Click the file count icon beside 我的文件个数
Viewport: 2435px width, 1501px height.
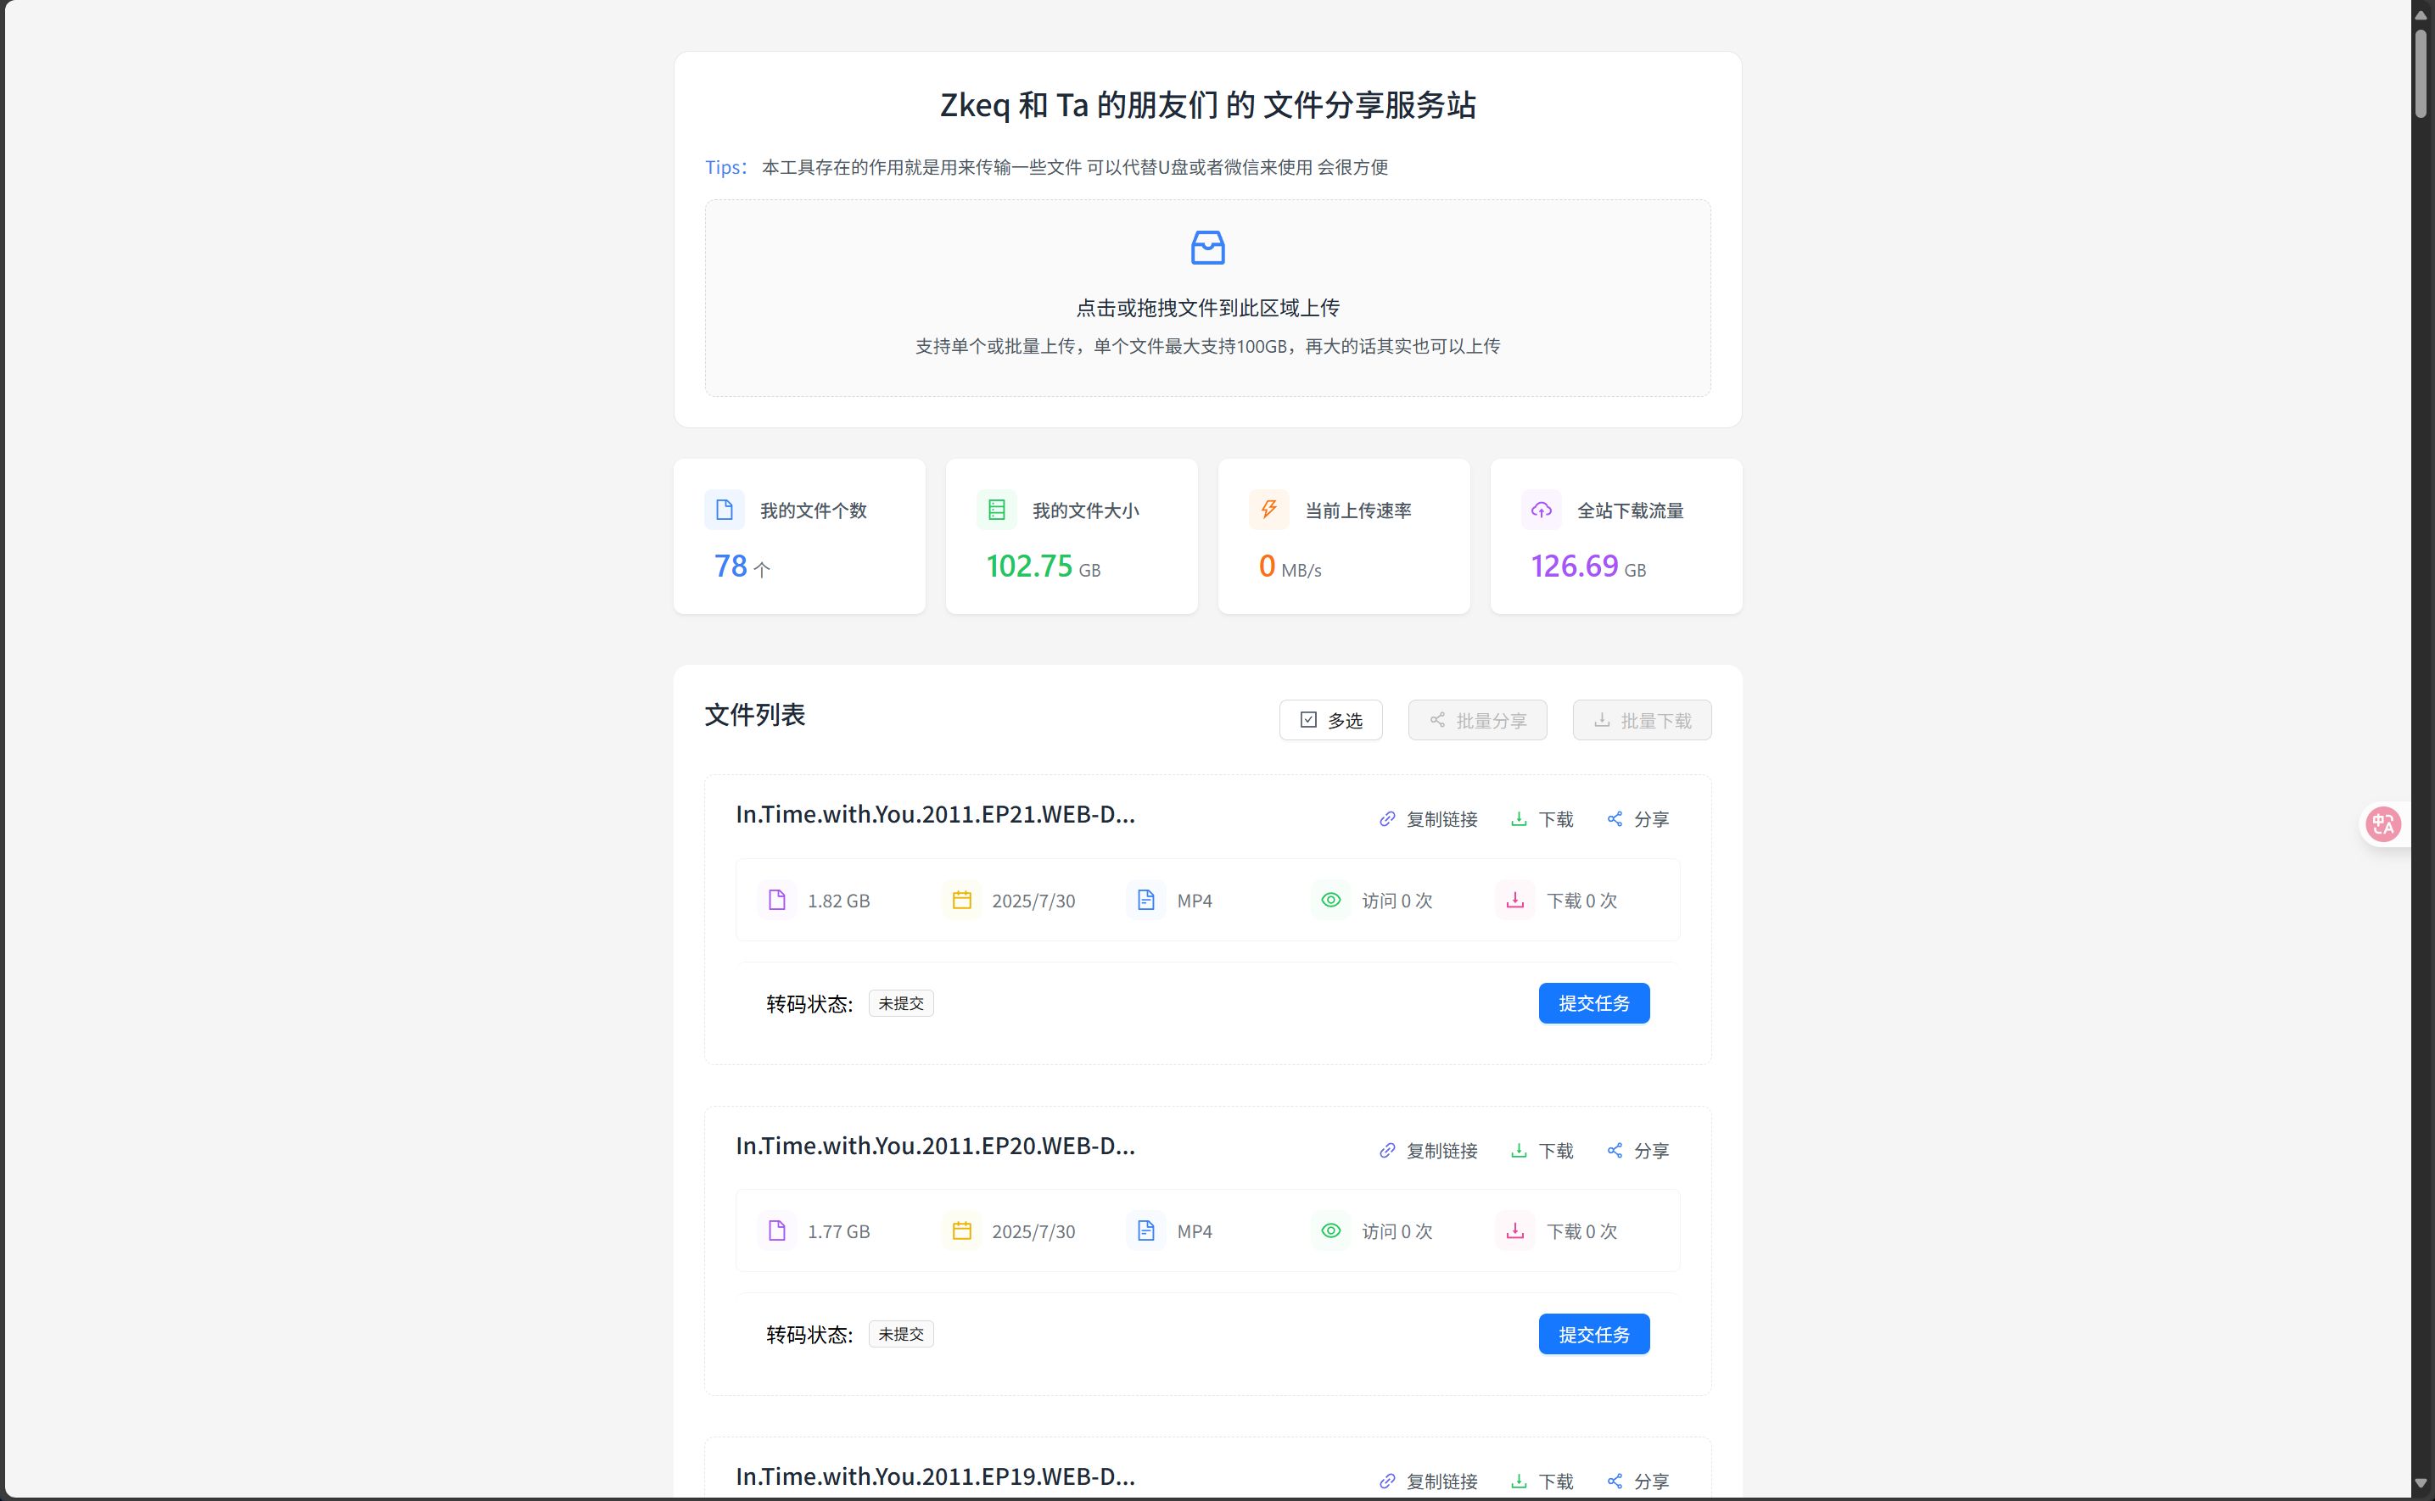[x=724, y=510]
